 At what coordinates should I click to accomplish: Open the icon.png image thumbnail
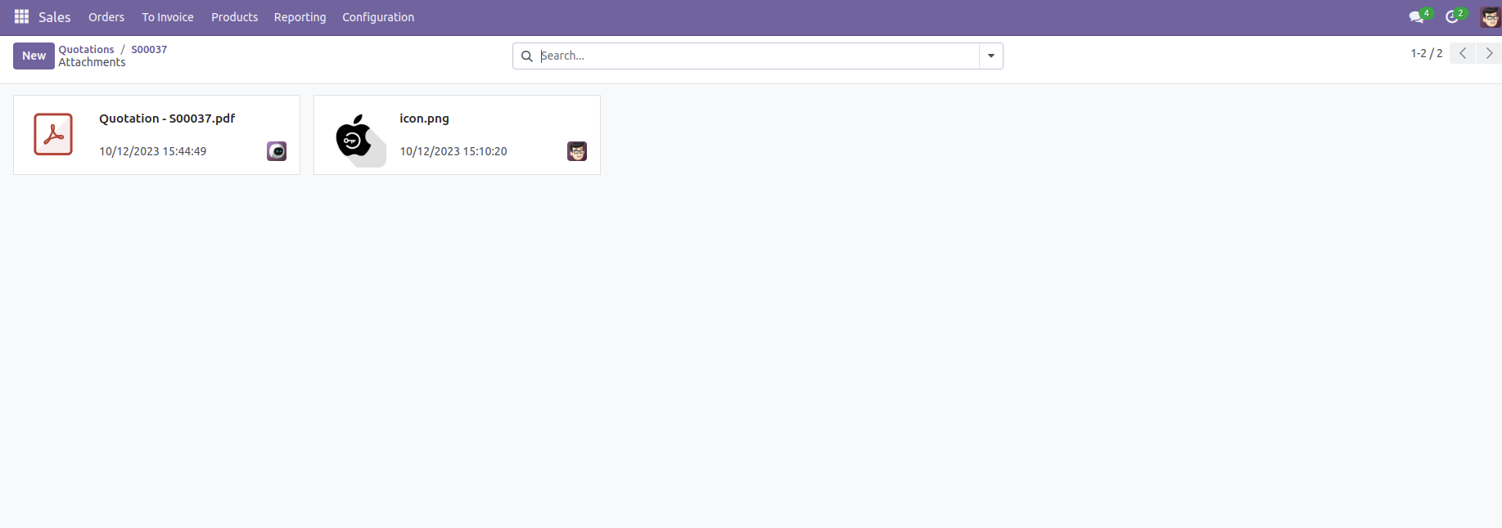coord(360,140)
